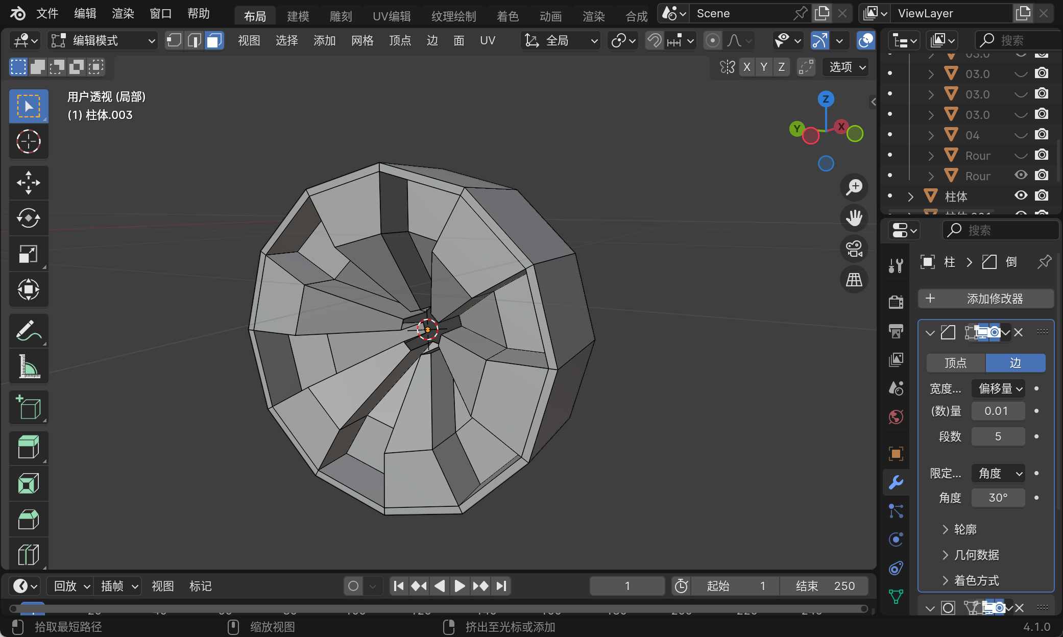Open the 偏移量 width type dropdown

point(999,388)
